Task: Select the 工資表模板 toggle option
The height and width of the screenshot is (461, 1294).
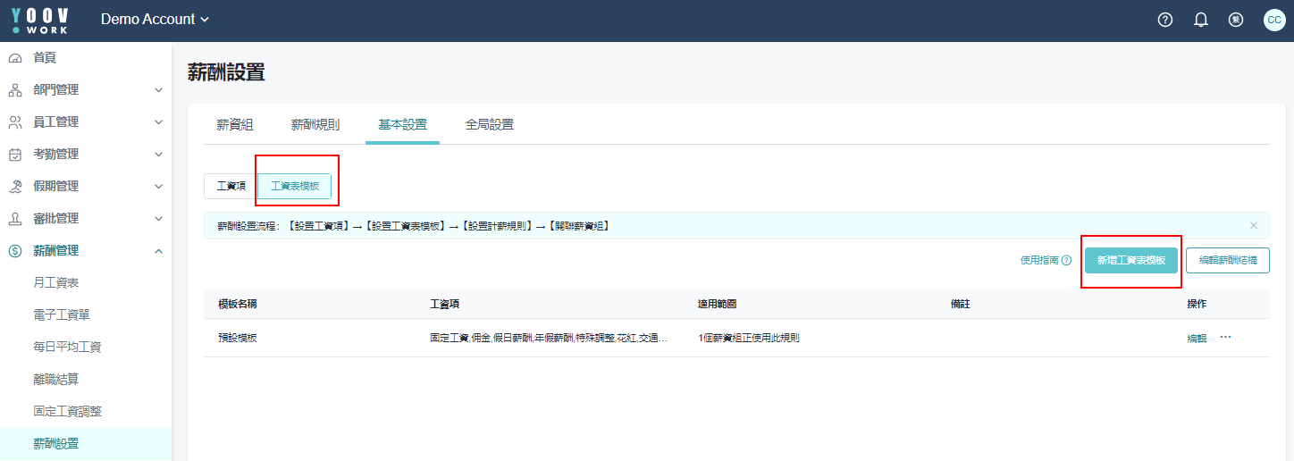Action: pos(295,186)
